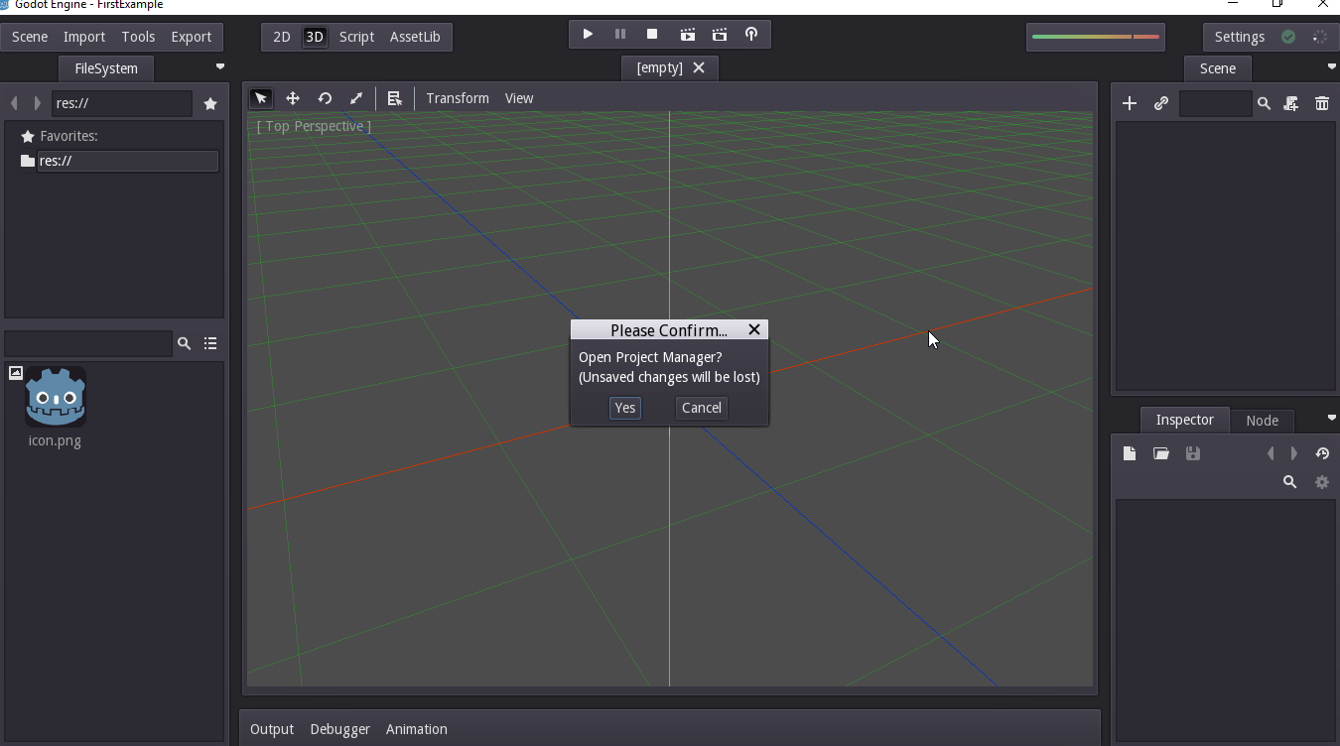This screenshot has height=746, width=1340.
Task: Open the Settings menu
Action: [1240, 37]
